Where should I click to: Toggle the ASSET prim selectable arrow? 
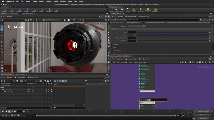51,89
